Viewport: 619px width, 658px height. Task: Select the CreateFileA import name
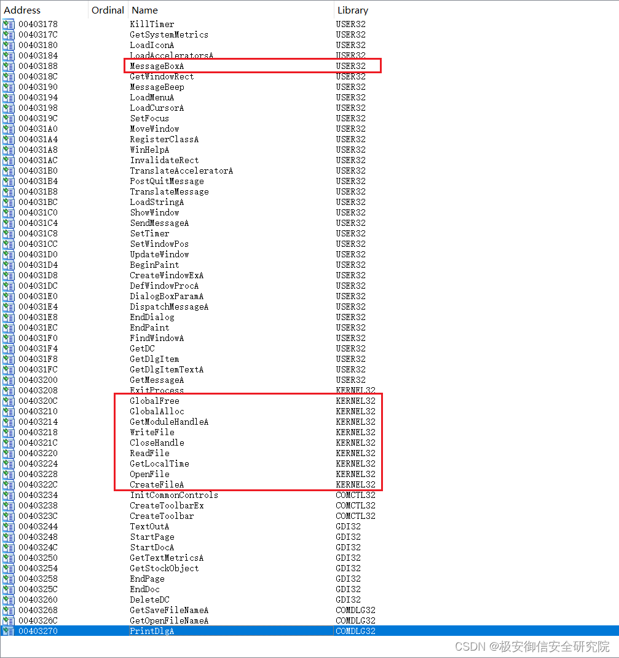[x=157, y=484]
